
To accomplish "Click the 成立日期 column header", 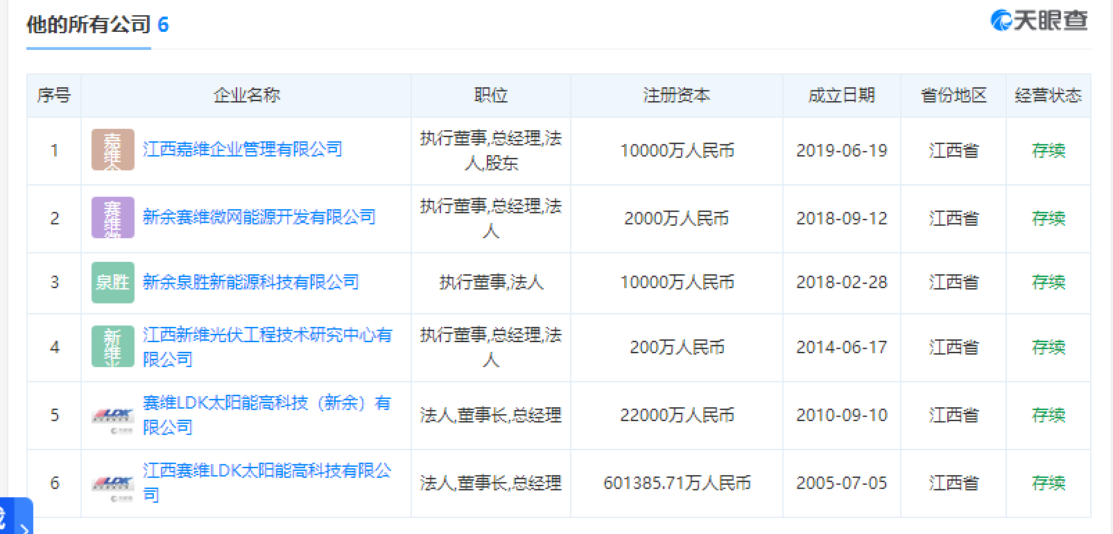I will point(841,96).
